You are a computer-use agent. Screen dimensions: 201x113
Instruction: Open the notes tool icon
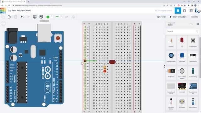point(35,17)
